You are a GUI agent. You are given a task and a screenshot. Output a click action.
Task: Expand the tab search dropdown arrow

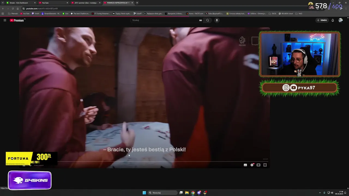3,3
